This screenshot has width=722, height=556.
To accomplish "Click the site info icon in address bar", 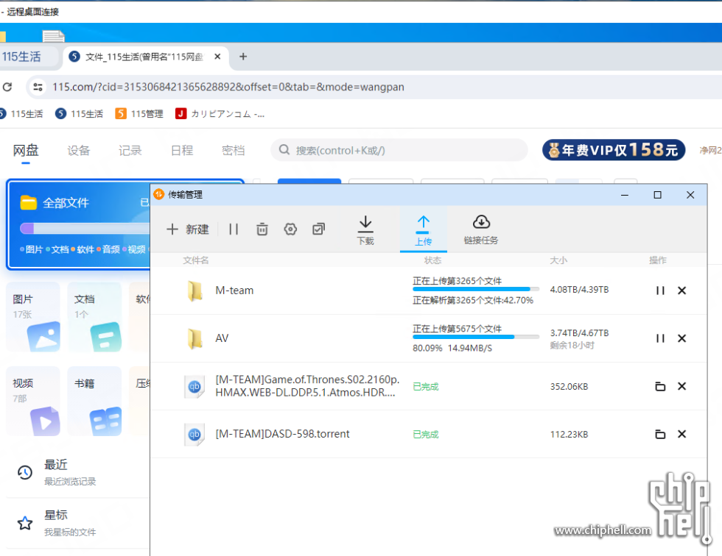I will 38,87.
